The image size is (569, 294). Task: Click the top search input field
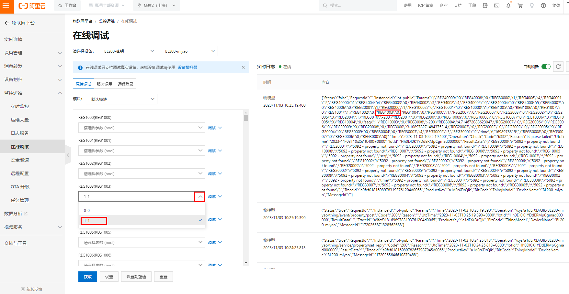click(x=358, y=5)
